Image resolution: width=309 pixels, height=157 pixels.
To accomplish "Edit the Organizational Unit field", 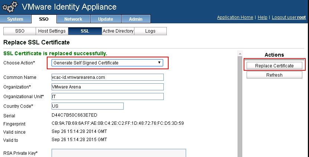I will (108, 96).
